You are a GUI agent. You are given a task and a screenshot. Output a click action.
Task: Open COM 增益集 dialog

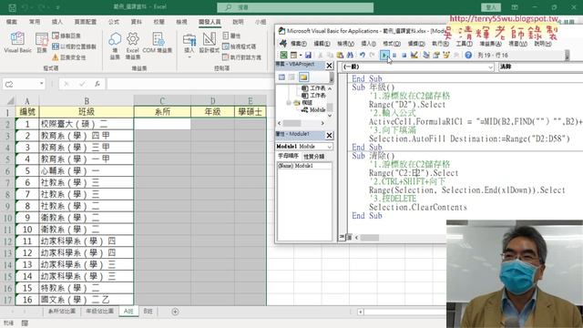(158, 42)
